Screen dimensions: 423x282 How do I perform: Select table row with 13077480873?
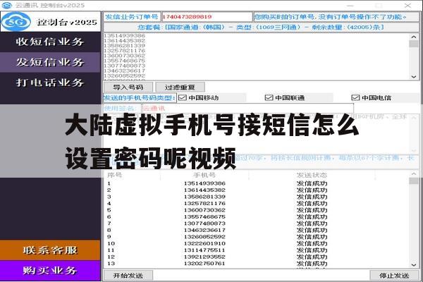(257, 223)
